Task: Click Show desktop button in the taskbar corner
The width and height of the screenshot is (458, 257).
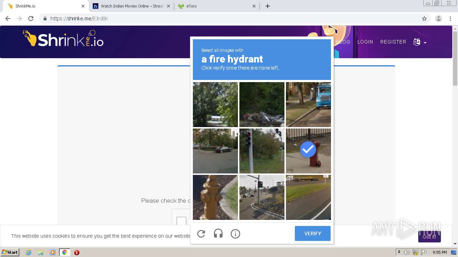Action: click(x=454, y=252)
